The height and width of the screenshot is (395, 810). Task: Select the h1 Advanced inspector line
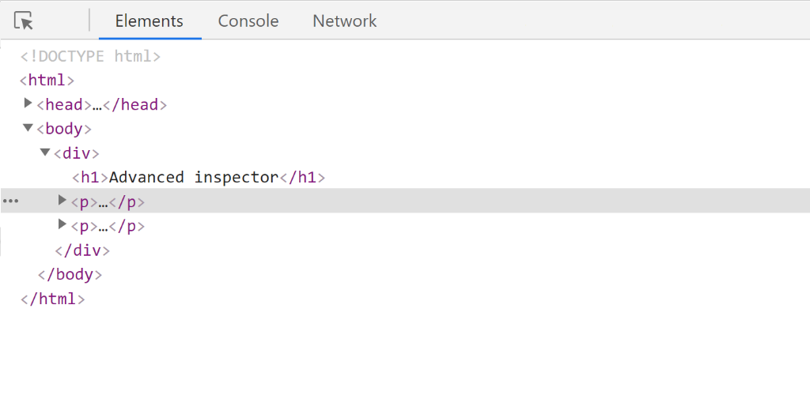click(199, 178)
